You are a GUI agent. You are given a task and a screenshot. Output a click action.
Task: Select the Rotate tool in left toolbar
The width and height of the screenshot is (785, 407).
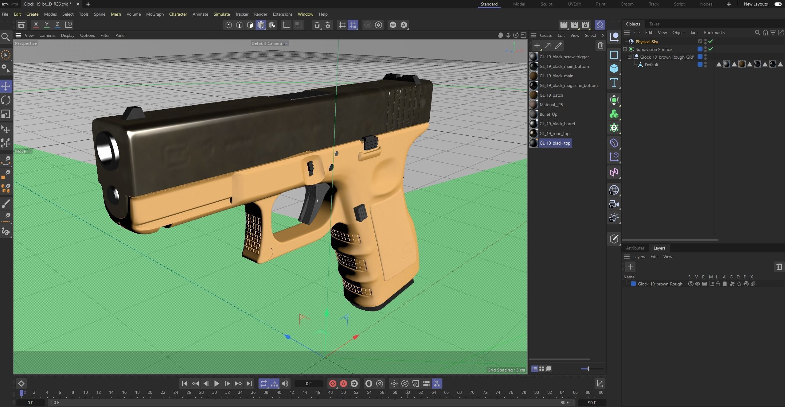(x=6, y=100)
